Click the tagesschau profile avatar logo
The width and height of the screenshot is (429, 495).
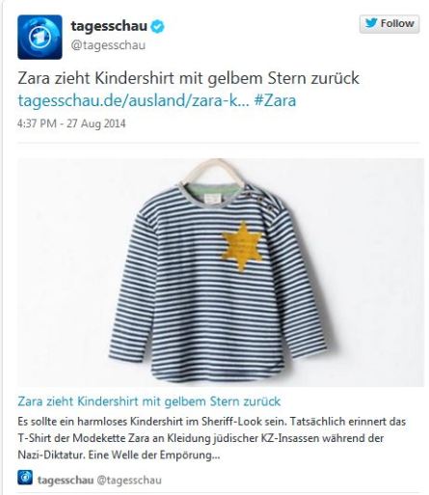click(40, 37)
